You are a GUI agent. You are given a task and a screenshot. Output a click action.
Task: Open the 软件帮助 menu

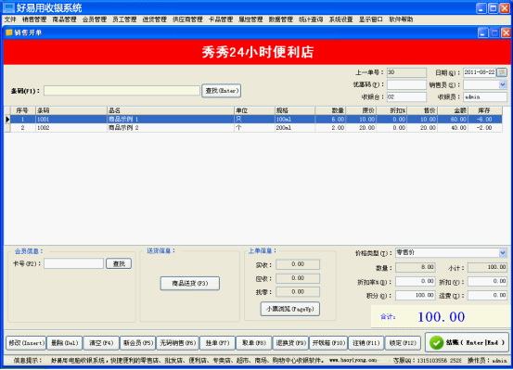tap(401, 19)
